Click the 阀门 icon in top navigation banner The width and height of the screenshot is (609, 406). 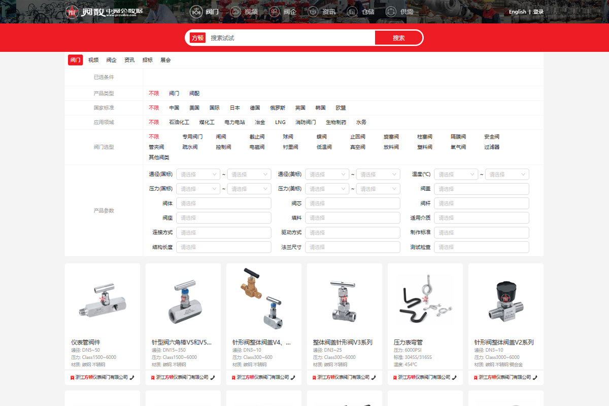click(x=196, y=12)
